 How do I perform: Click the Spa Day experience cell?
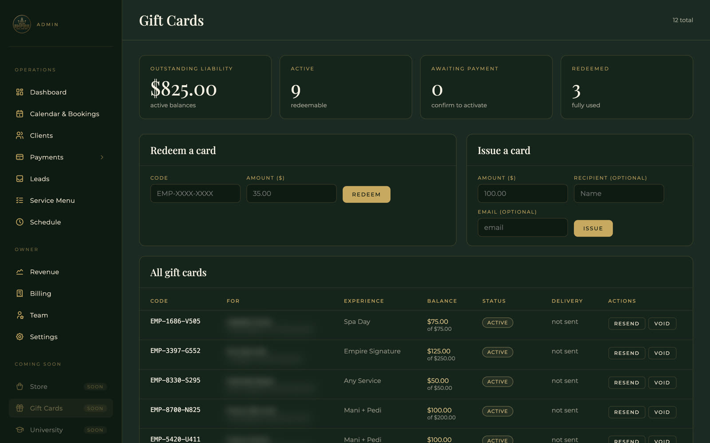click(x=357, y=322)
